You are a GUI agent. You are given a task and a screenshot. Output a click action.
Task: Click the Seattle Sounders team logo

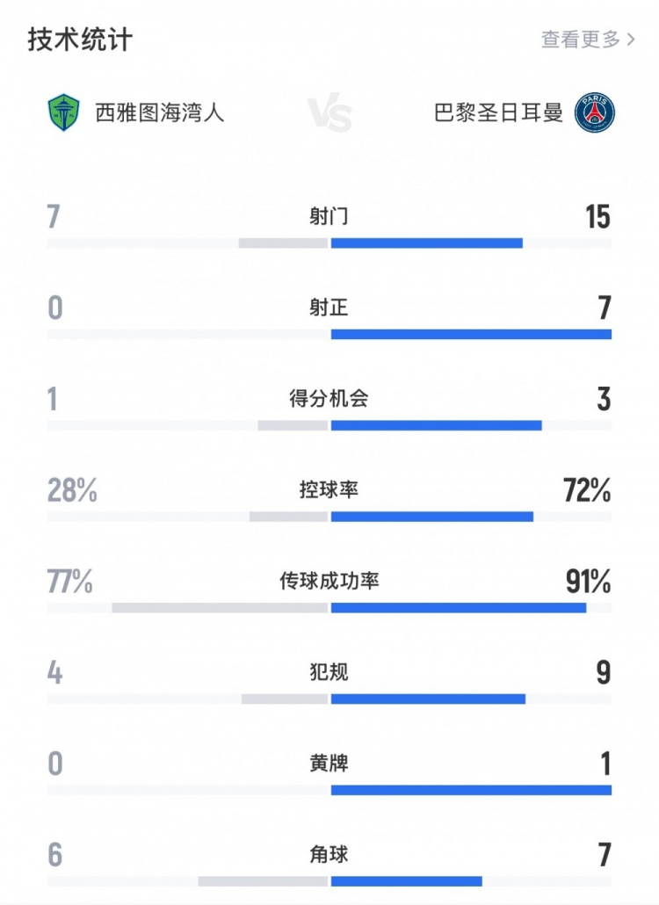point(63,112)
